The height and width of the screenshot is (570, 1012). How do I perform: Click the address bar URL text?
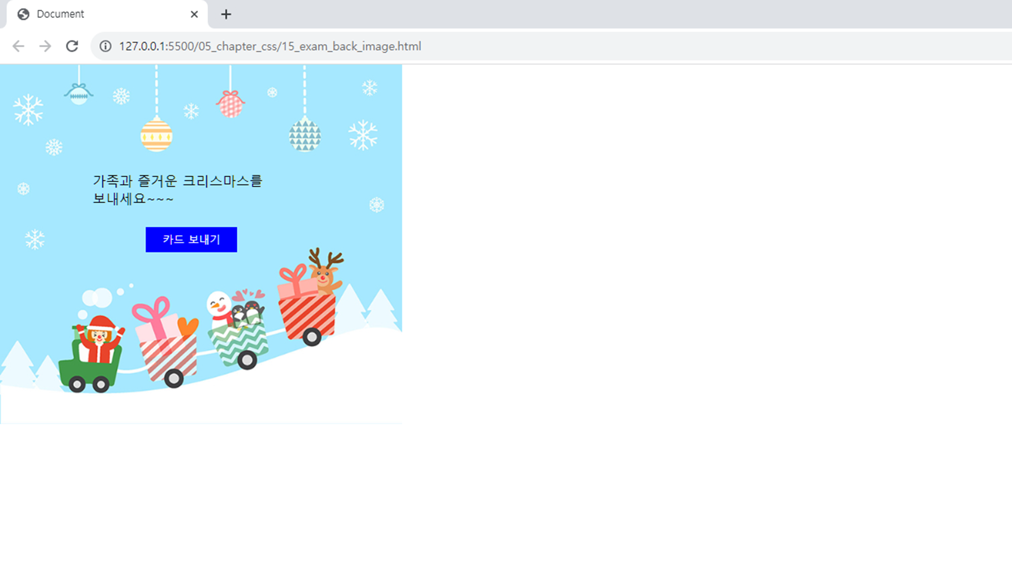tap(270, 46)
